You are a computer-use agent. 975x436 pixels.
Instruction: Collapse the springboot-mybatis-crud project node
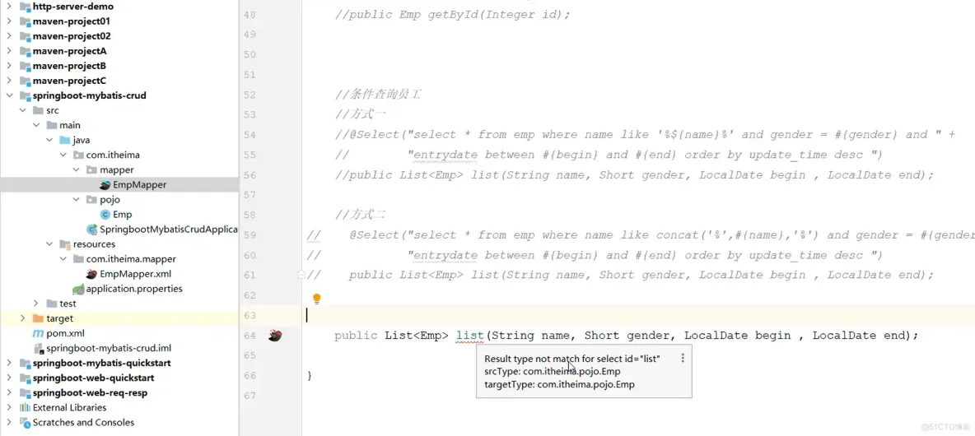9,95
